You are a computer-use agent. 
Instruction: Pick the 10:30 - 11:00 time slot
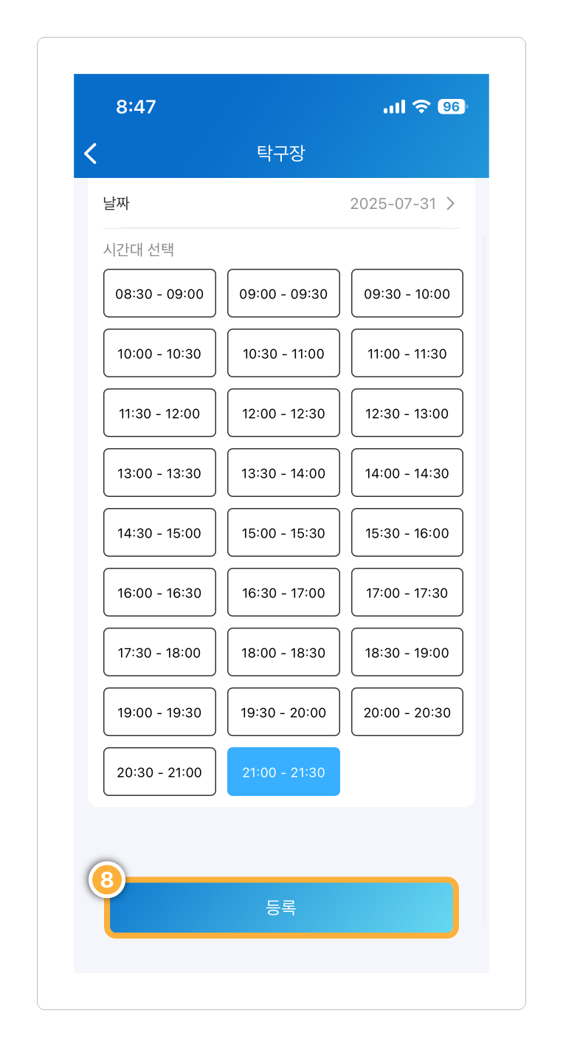tap(283, 353)
